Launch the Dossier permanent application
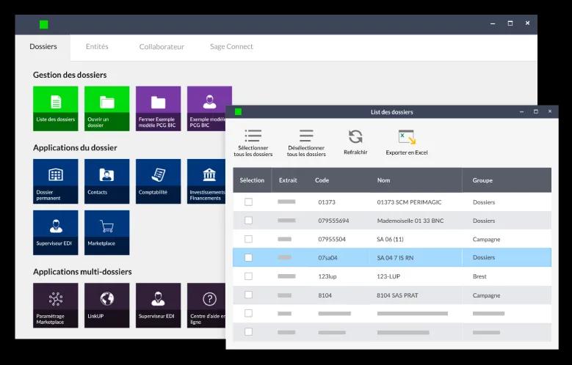Image resolution: width=572 pixels, height=365 pixels. click(x=56, y=182)
